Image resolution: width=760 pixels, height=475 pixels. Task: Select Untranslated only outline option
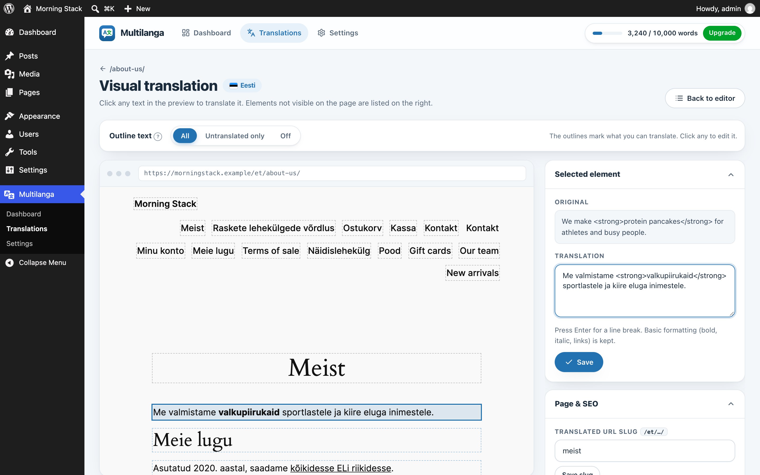point(235,136)
